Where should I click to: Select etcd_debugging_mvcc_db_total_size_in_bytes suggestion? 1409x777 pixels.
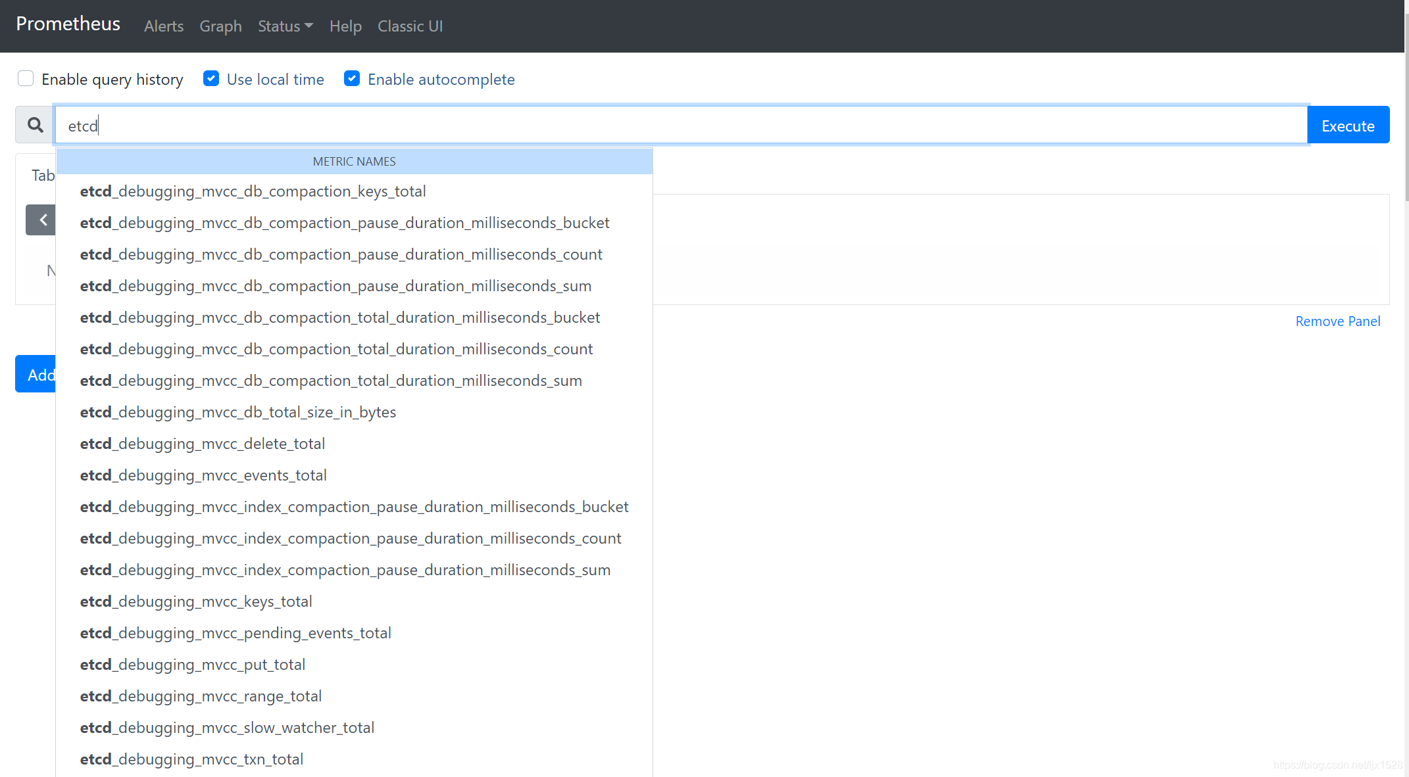[355, 412]
